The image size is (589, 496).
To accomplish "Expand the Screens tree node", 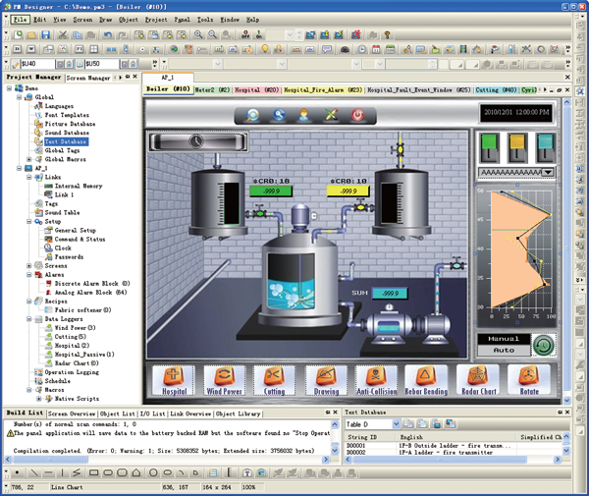I will 28,265.
